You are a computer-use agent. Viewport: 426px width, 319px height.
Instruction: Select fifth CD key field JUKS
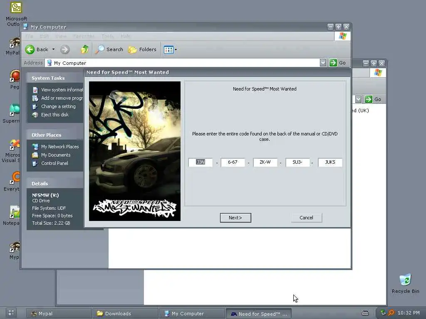click(330, 162)
